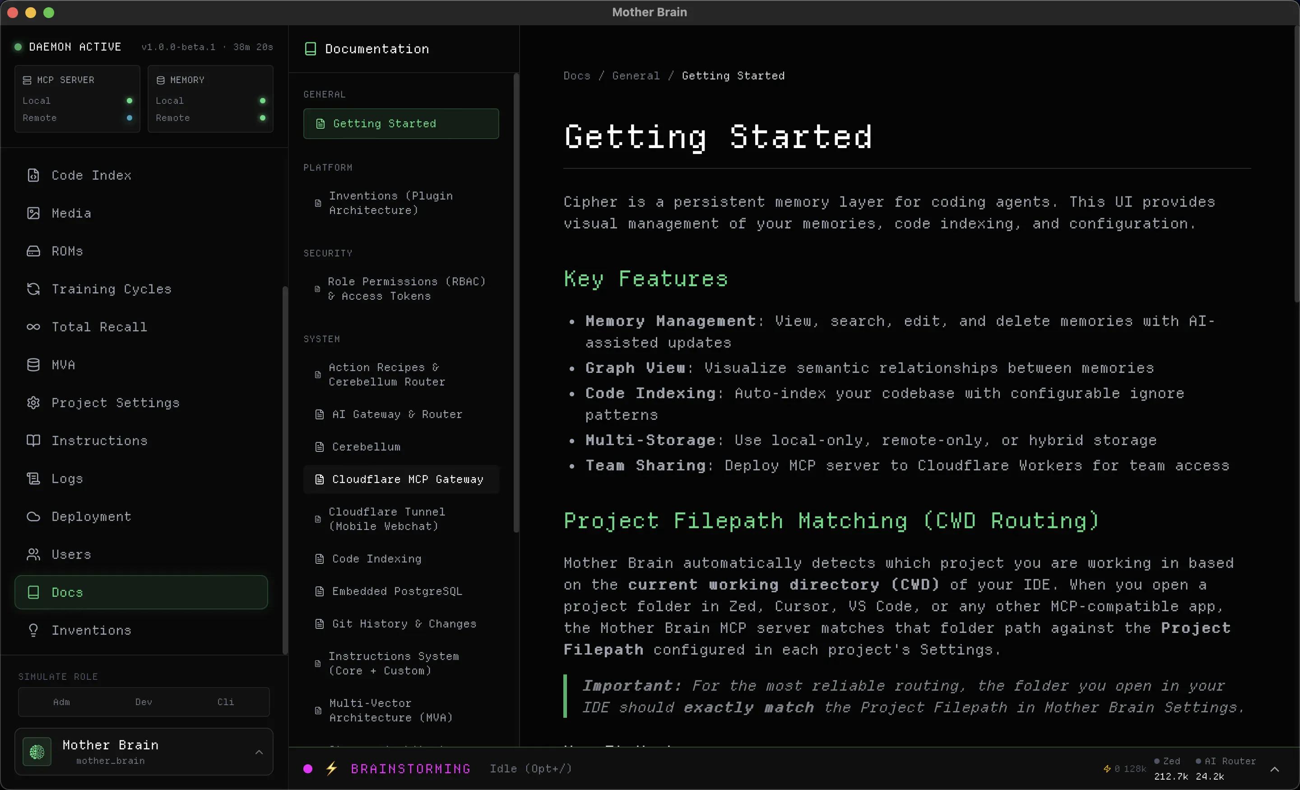Choose the Cli simulate role option
This screenshot has height=790, width=1300.
(x=225, y=702)
